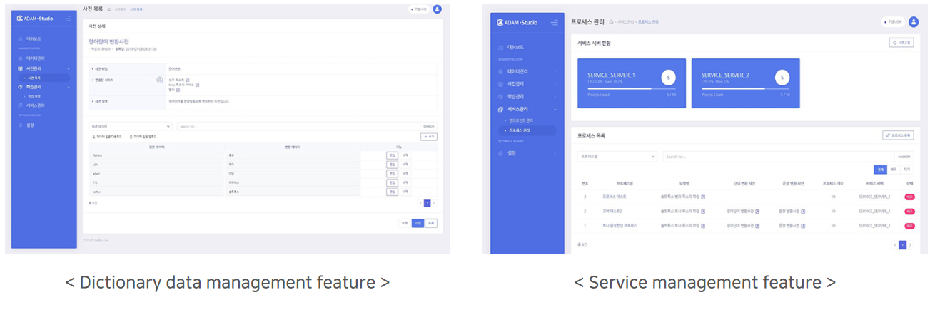The height and width of the screenshot is (317, 930).
Task: Click the bulk data download icon
Action: [95, 137]
